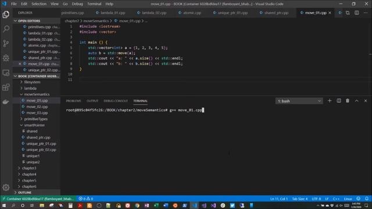Open move_02.cpp in the file tree
This screenshot has width=372, height=209.
pyautogui.click(x=37, y=107)
